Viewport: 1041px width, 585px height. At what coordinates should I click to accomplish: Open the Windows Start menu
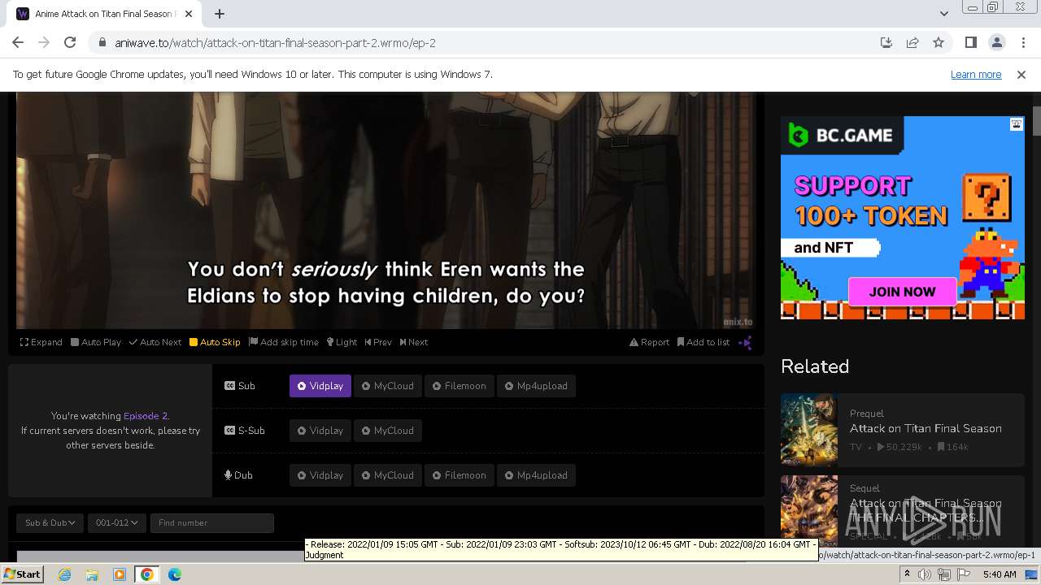23,574
